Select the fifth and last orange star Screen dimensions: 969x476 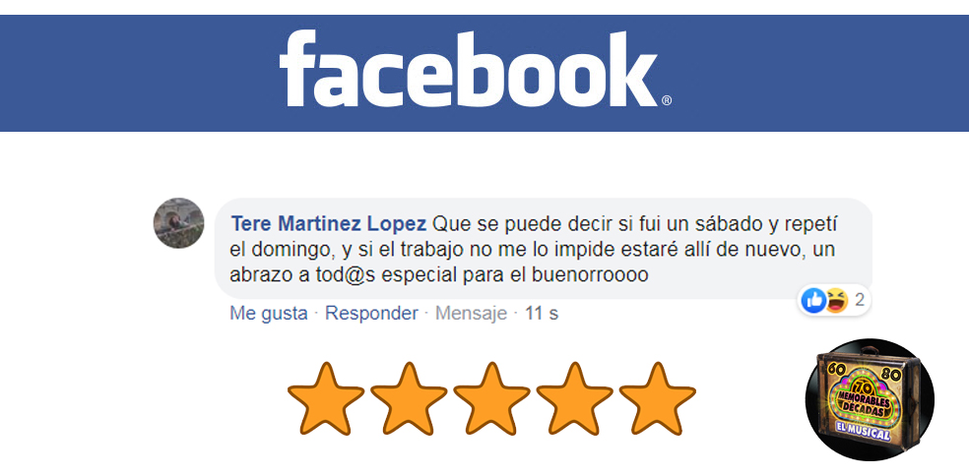tap(658, 399)
